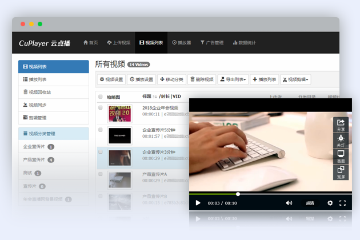The height and width of the screenshot is (240, 360).
Task: Toggle the select-all checkbox in table header
Action: (x=101, y=97)
